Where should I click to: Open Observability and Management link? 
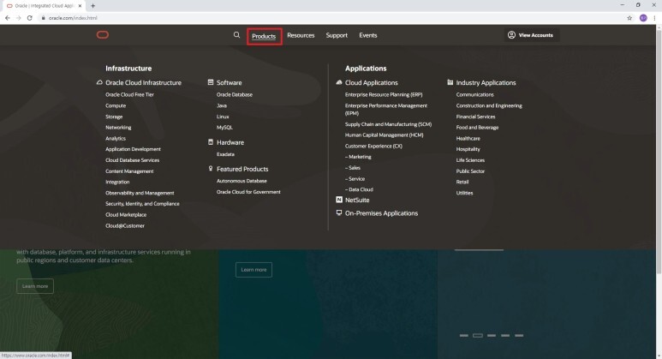140,193
